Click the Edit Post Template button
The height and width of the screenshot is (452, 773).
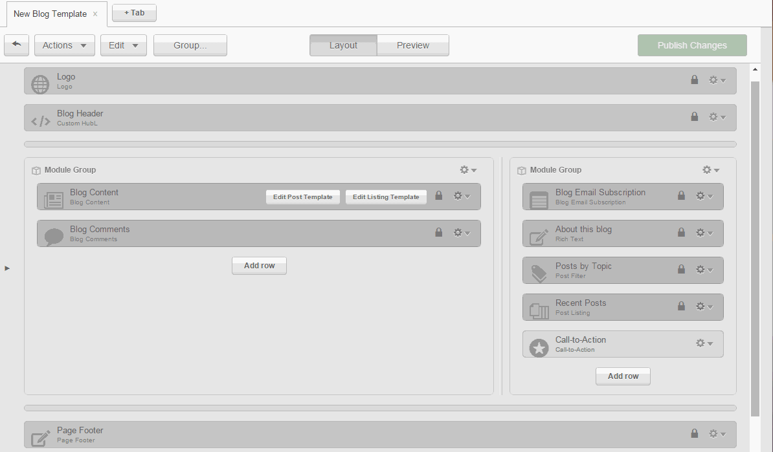pos(302,197)
